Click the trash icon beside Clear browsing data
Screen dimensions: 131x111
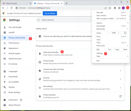(40, 54)
